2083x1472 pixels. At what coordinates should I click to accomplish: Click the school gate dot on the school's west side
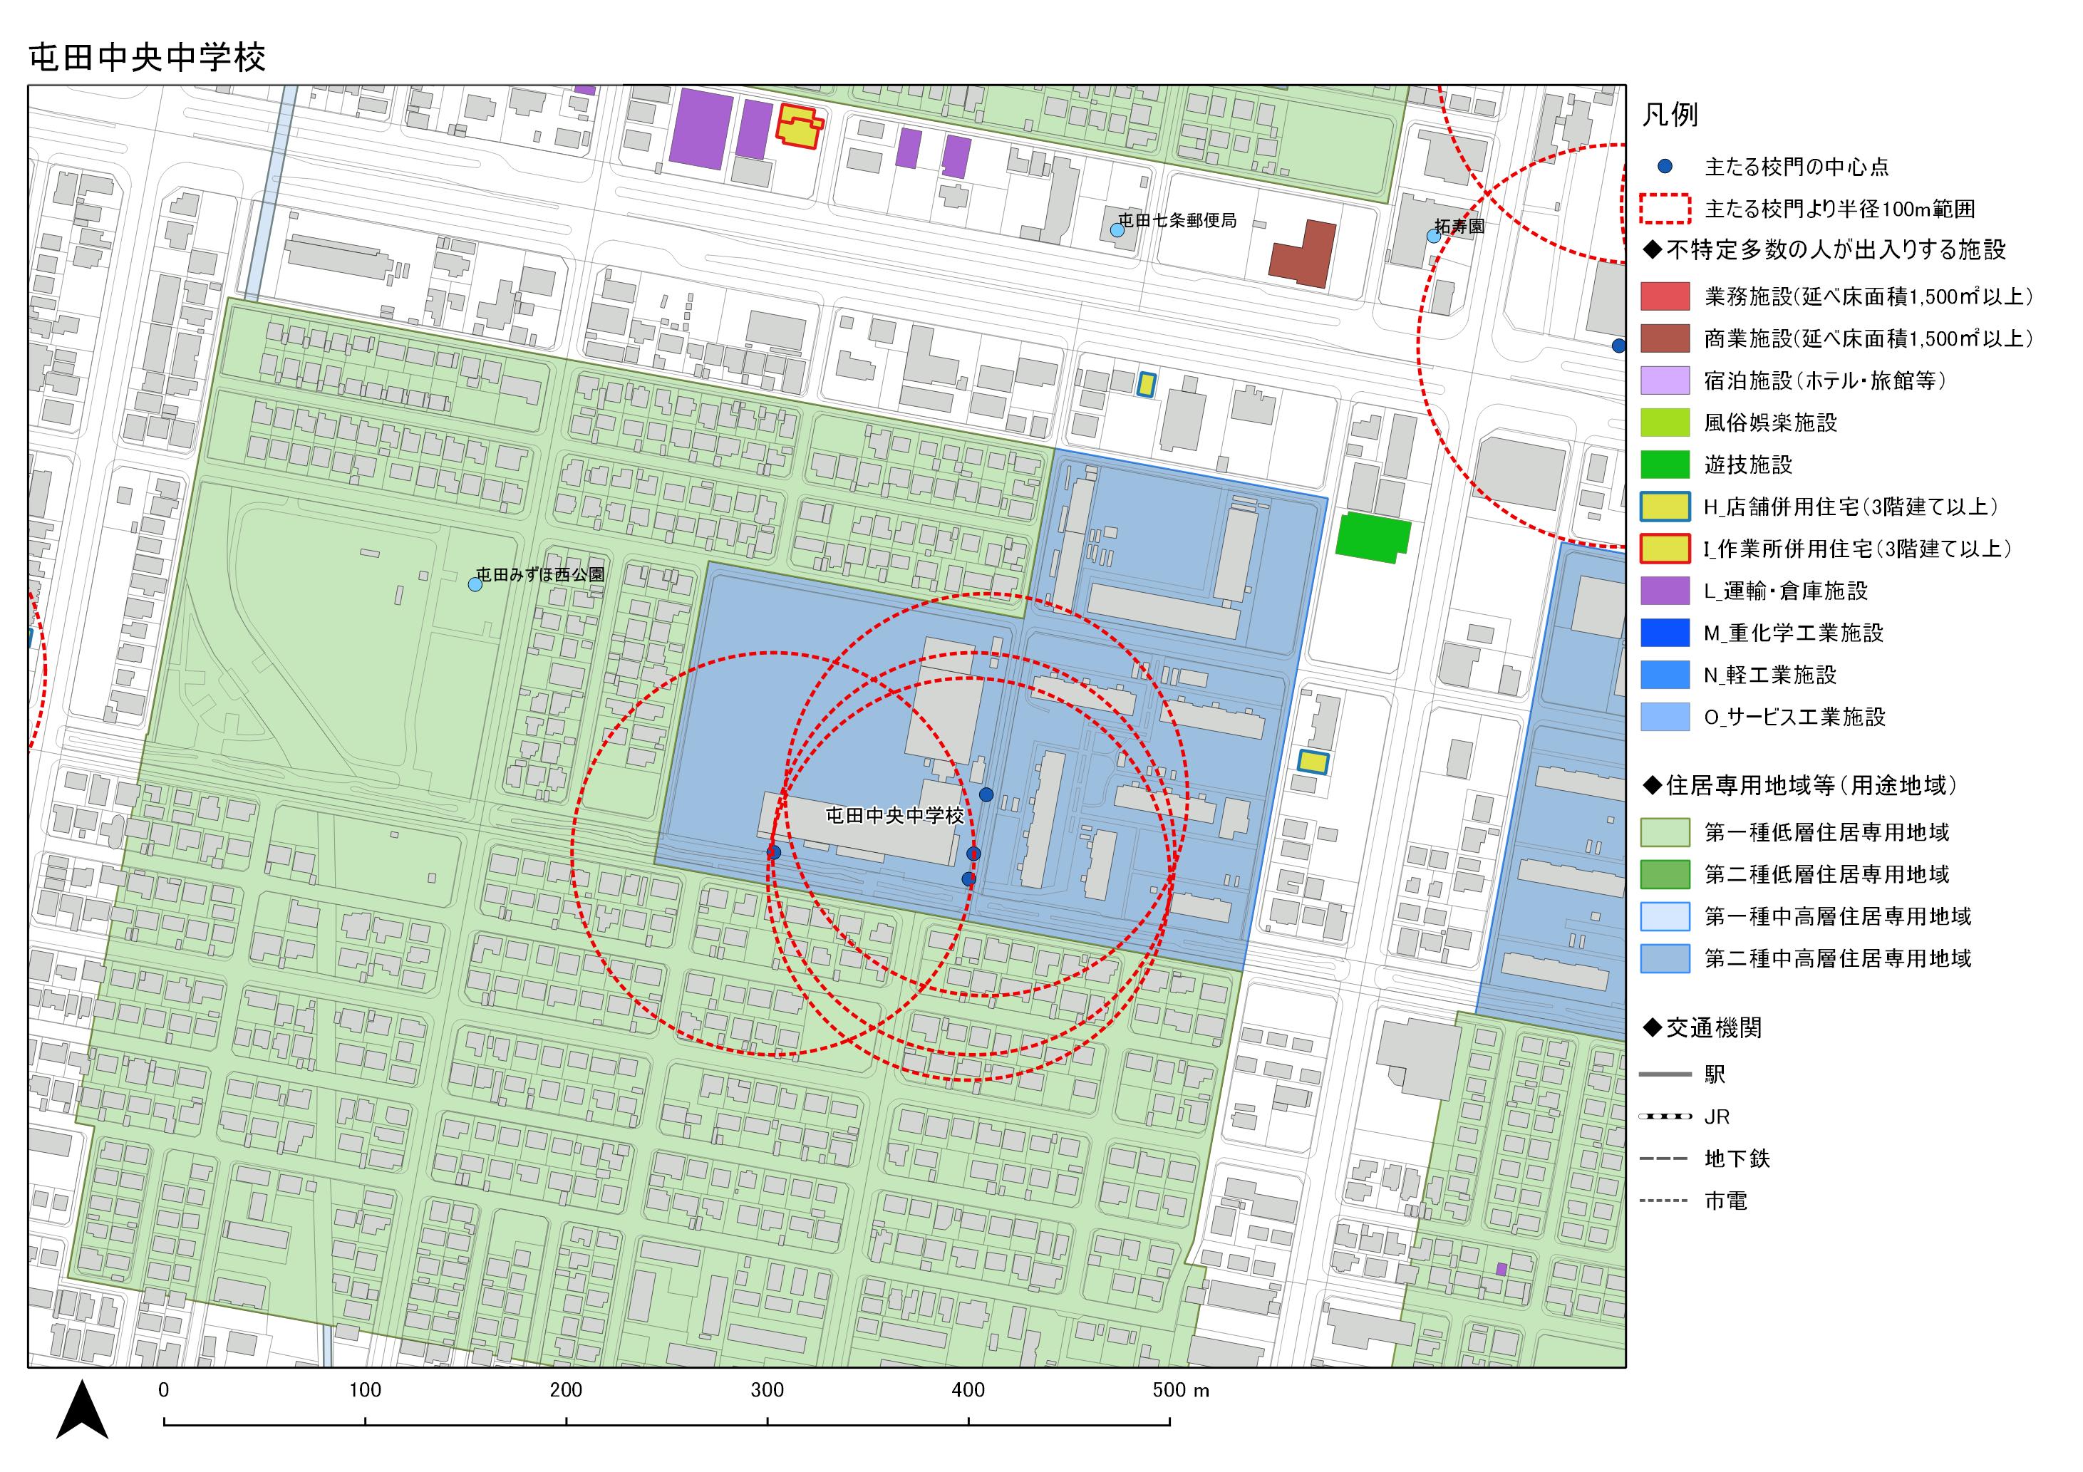tap(773, 853)
